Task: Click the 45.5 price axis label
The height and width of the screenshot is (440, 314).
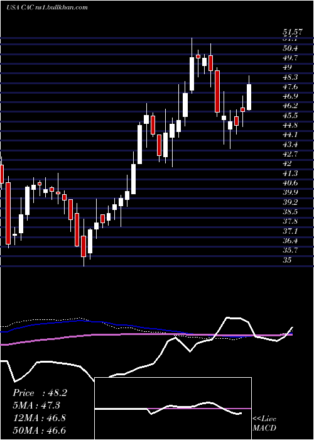Action: [290, 116]
